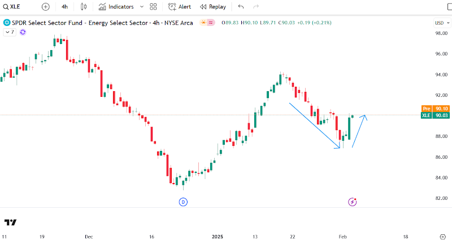452x241 pixels.
Task: Click the L89.71 low value
Action: (268, 23)
